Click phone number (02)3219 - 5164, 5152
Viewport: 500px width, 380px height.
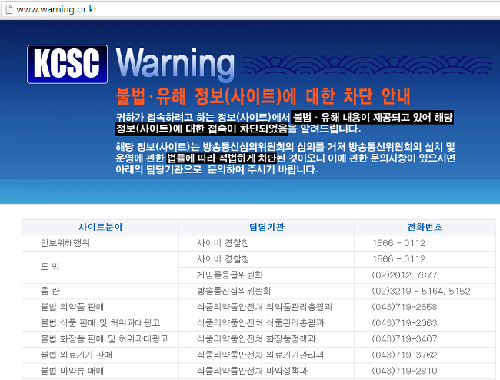coord(421,291)
